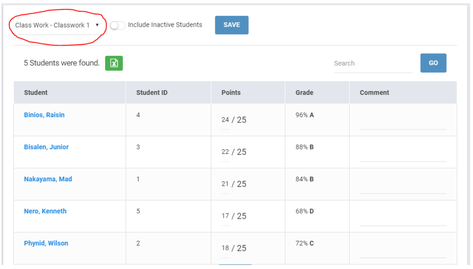Click the SAVE button

pyautogui.click(x=231, y=25)
